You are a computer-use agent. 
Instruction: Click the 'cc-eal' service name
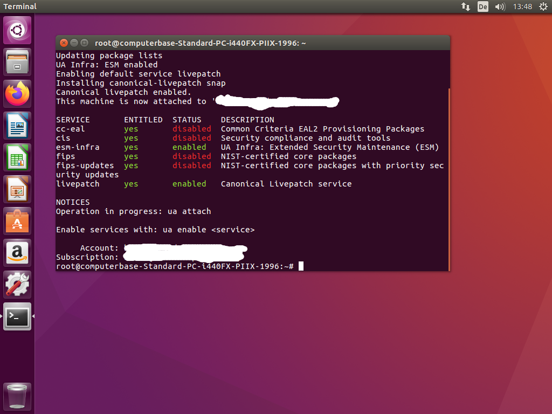coord(71,129)
